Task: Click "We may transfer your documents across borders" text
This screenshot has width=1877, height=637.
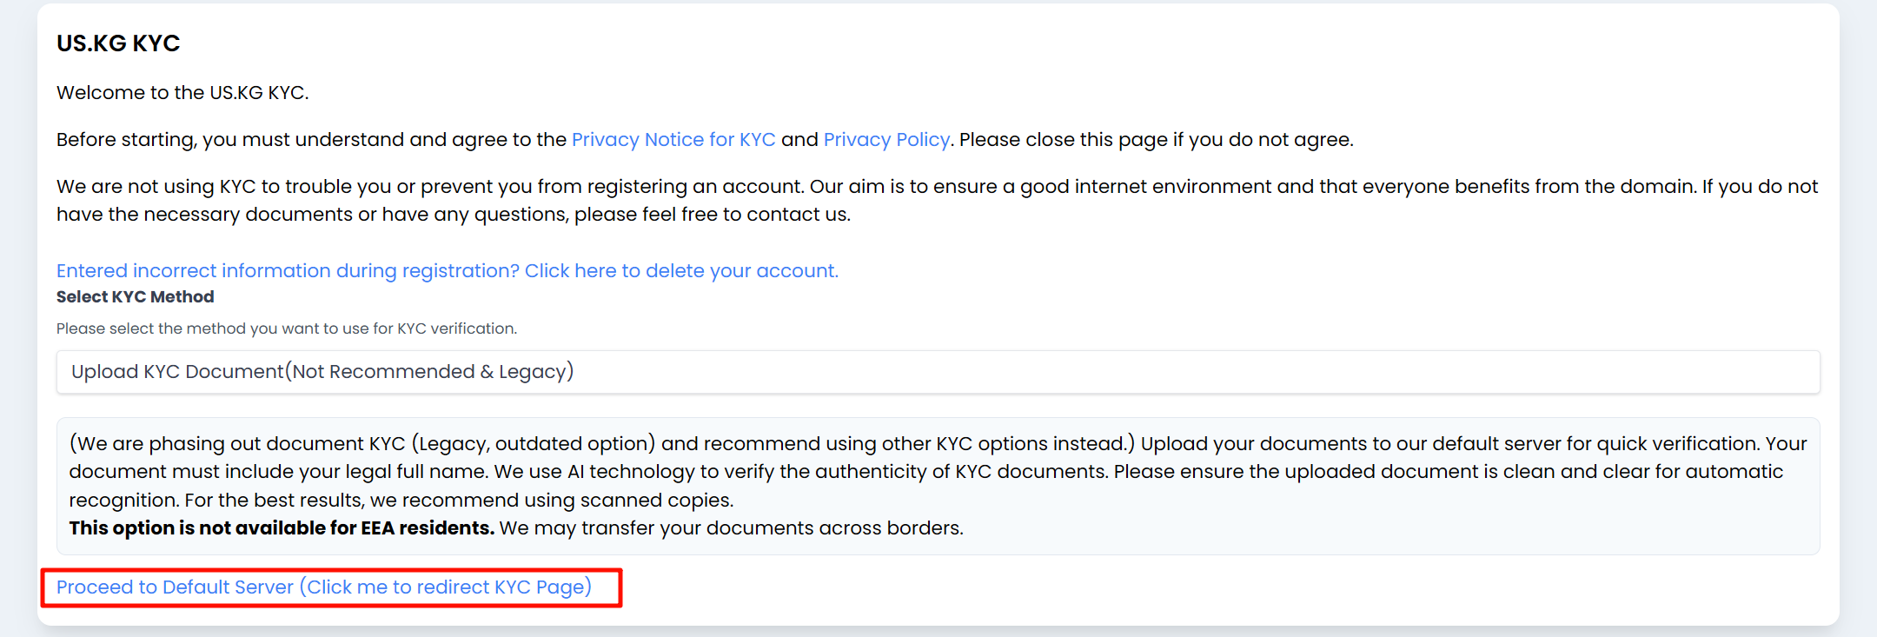Action: [x=731, y=528]
